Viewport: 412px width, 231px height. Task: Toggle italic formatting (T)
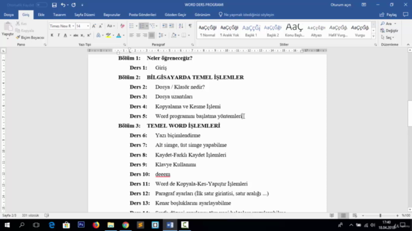(x=59, y=35)
